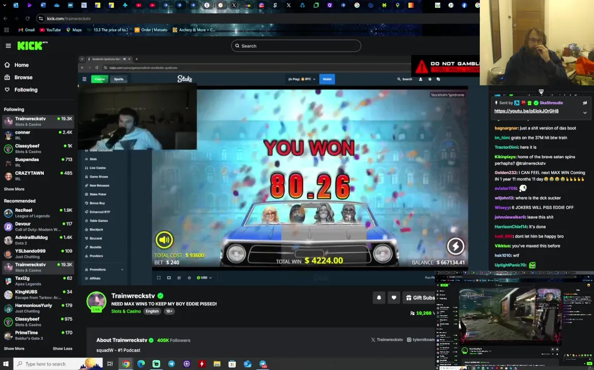Open Classybeef channel in Following list
This screenshot has height=370, width=594.
(x=38, y=149)
